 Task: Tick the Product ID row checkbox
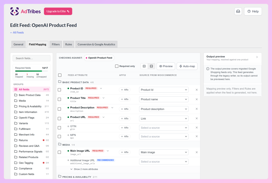[x=59, y=90]
